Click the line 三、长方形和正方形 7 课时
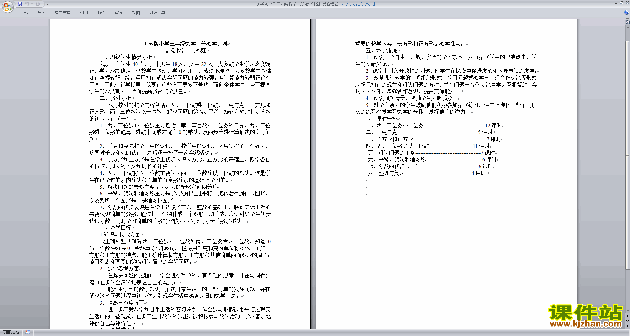This screenshot has width=630, height=336. tap(433, 139)
